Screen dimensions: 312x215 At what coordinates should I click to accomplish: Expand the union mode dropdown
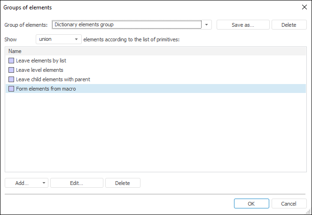pos(76,39)
